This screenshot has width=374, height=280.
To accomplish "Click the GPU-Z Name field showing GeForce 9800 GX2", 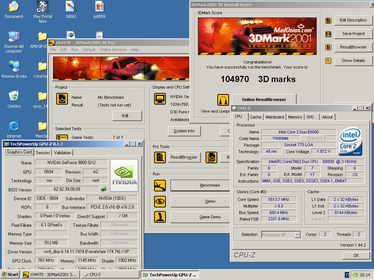I will (x=71, y=163).
